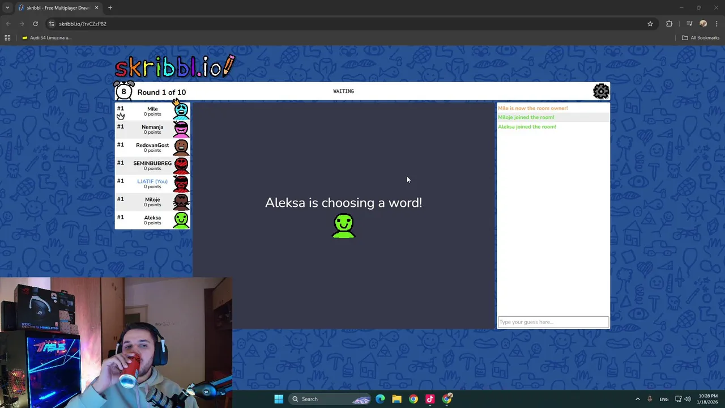Select Mile's avatar in player list

tap(181, 109)
